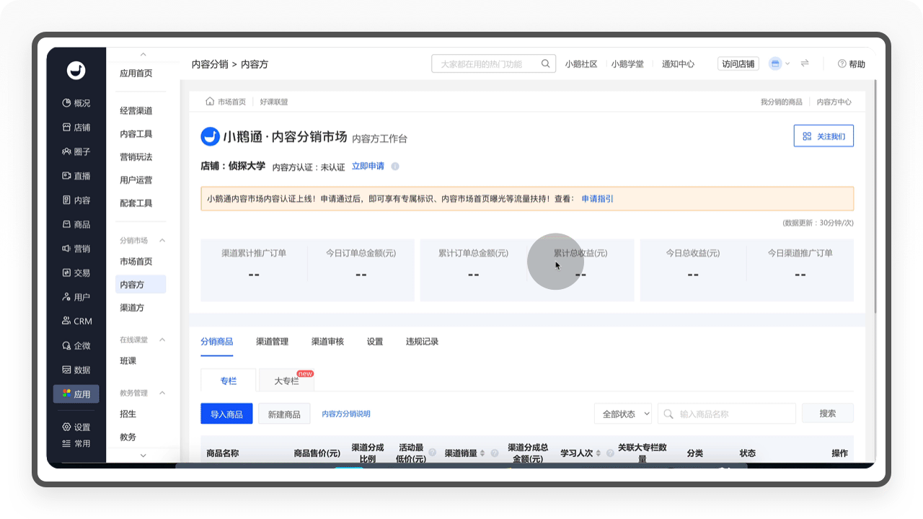This screenshot has width=923, height=519.
Task: Collapse the 在线课堂 menu group
Action: [162, 340]
